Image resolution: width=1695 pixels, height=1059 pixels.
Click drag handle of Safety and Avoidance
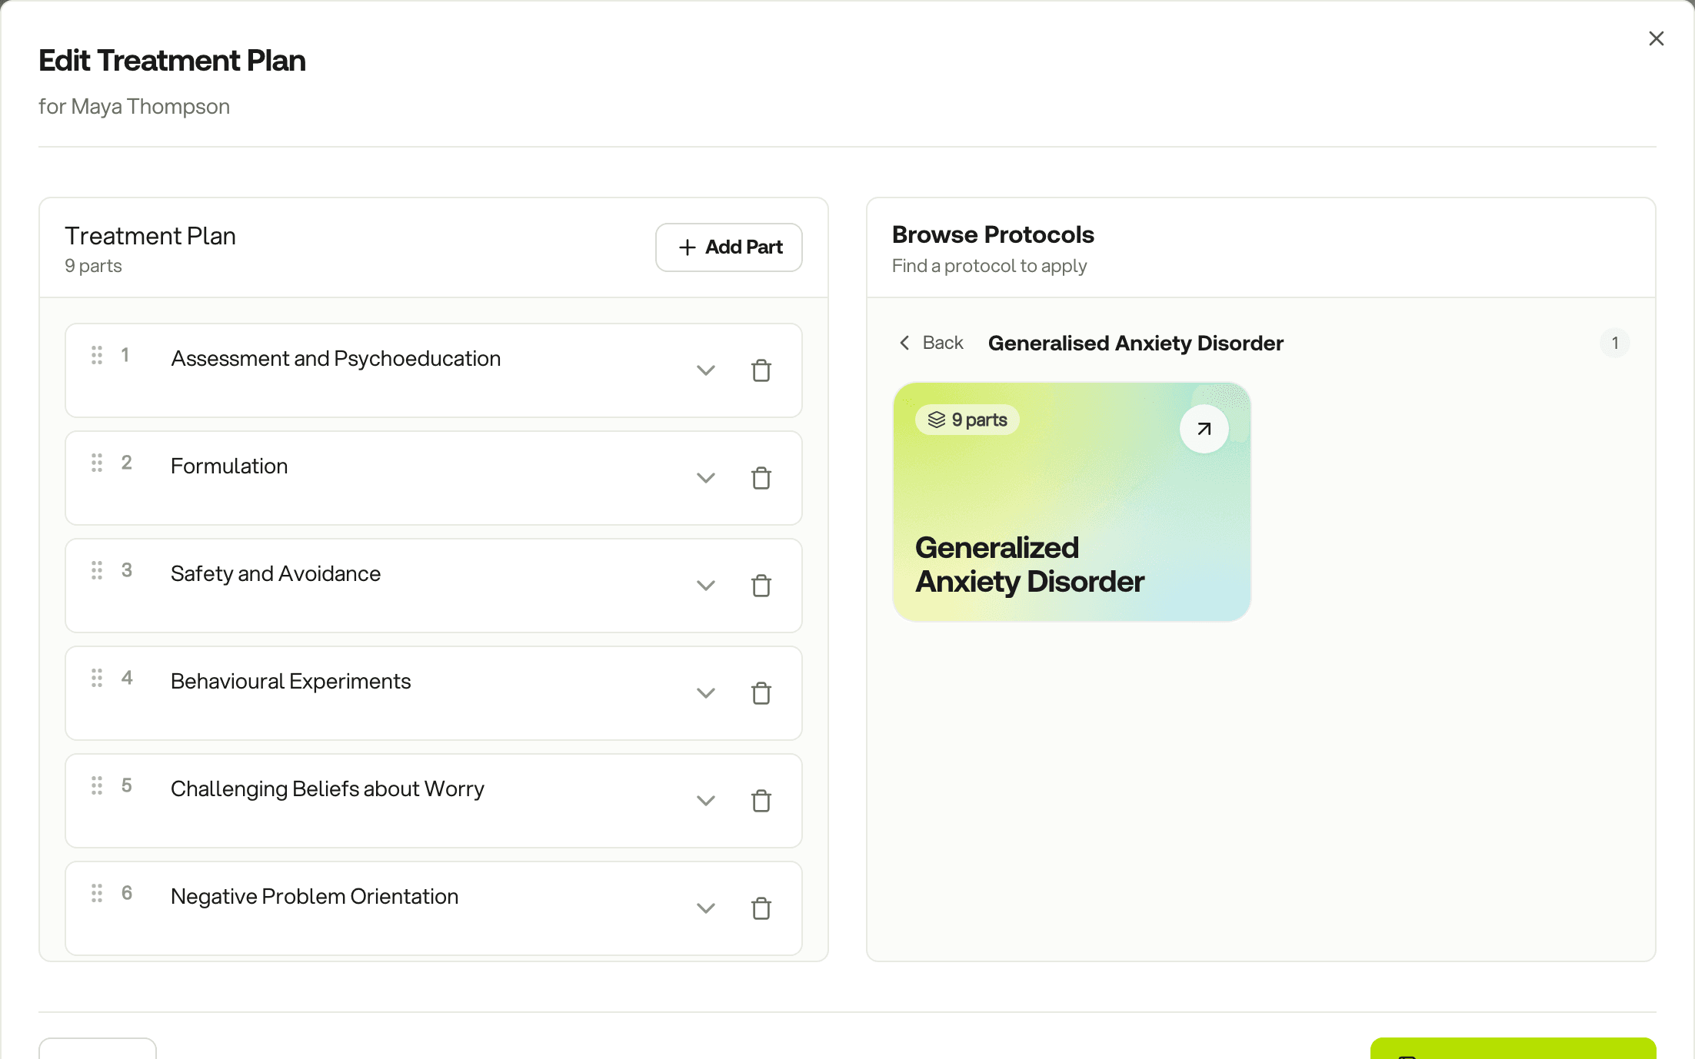coord(97,570)
